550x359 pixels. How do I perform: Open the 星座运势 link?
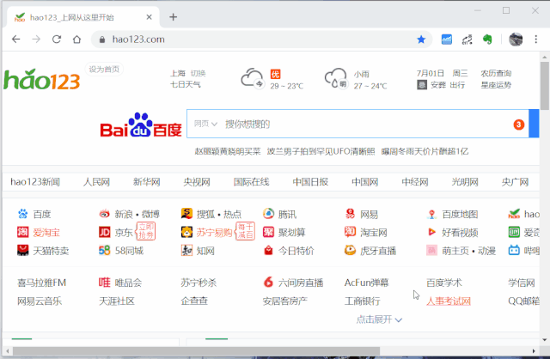pos(496,85)
